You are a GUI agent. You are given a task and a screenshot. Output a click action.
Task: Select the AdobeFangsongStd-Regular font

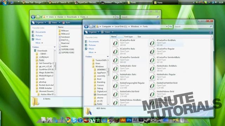(129, 85)
